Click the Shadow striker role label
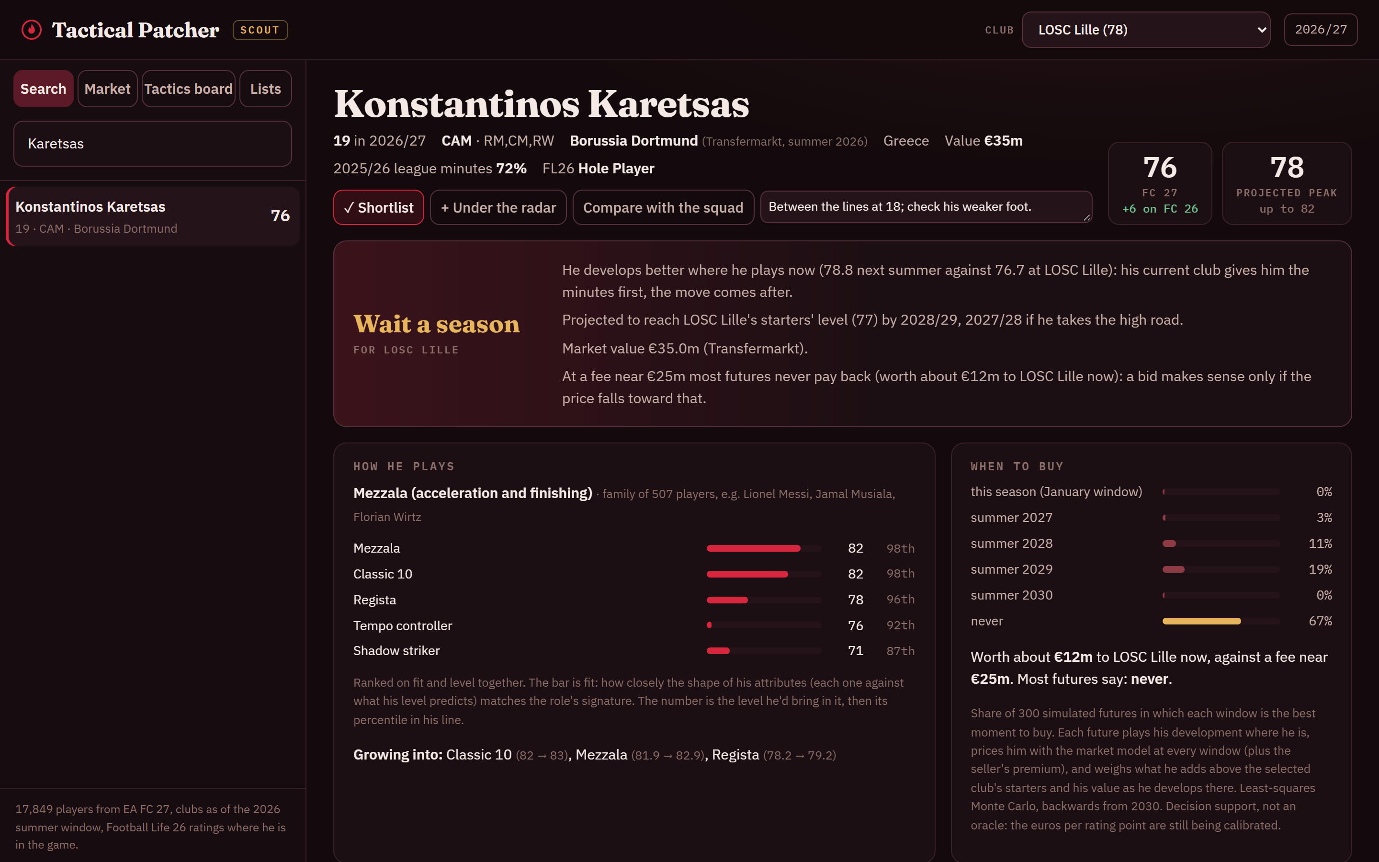 396,650
